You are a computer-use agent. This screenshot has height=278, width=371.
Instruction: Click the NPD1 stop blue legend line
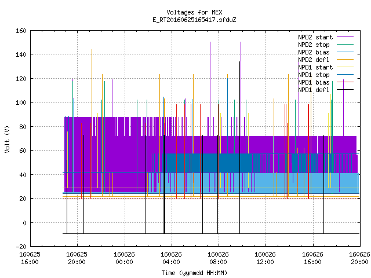[x=345, y=75]
